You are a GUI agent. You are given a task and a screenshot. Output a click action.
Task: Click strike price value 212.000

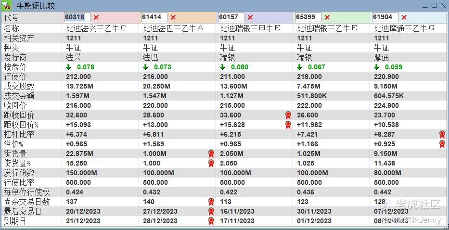pyautogui.click(x=78, y=77)
